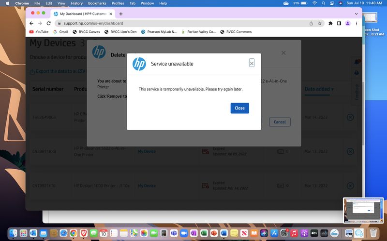Toggle Chrome side panel icon
Viewport: 387px width, 241px height.
[x=339, y=23]
